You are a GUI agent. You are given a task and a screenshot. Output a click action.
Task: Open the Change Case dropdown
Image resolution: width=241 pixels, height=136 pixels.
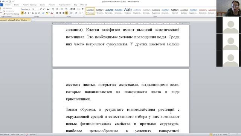point(48,9)
